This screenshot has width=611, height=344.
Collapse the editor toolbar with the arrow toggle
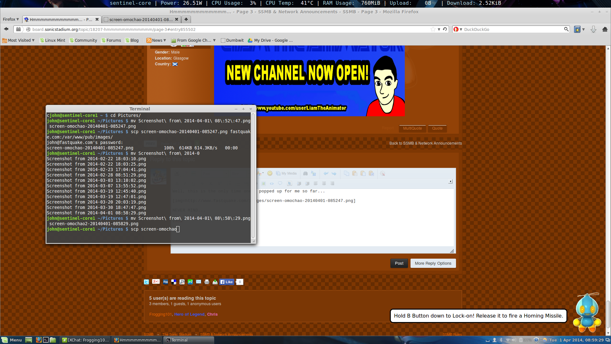pyautogui.click(x=451, y=182)
